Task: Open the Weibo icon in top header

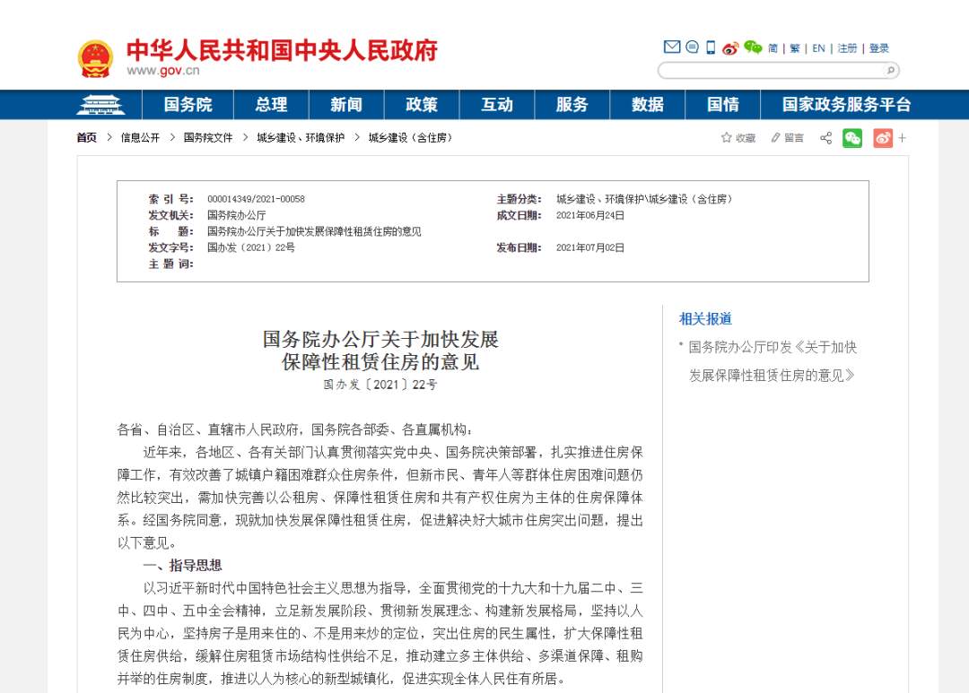Action: pyautogui.click(x=730, y=48)
